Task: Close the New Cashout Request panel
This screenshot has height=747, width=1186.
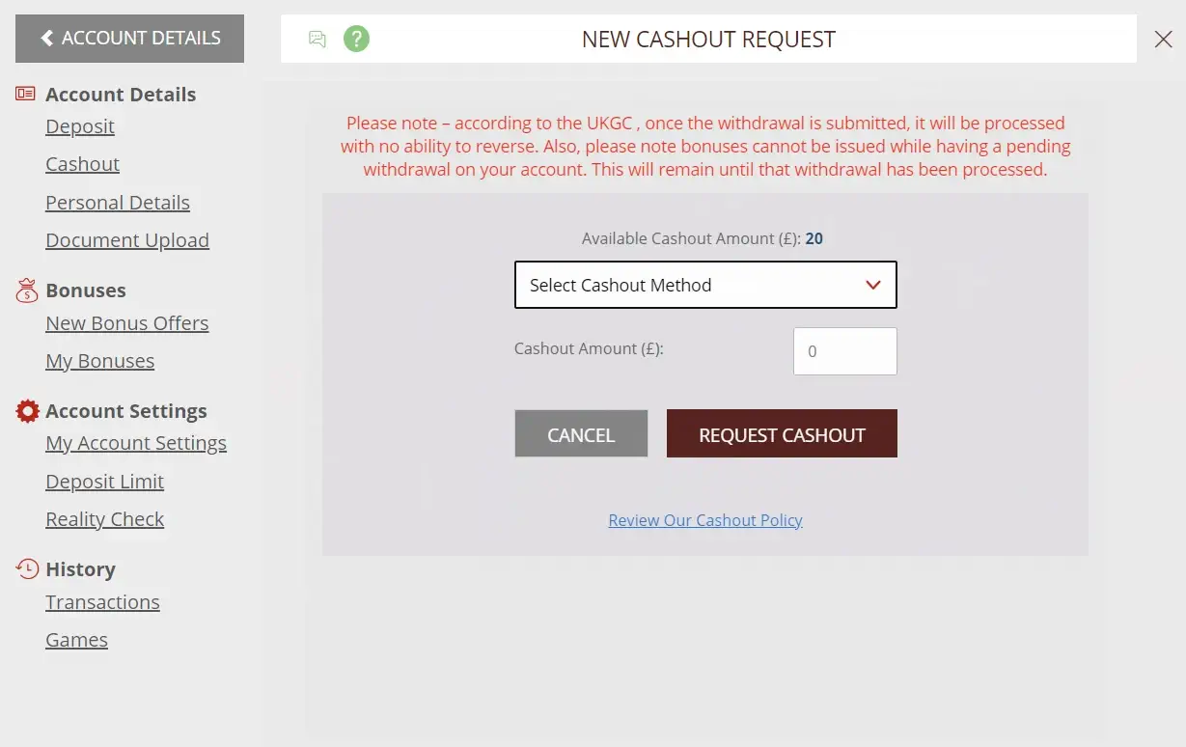Action: coord(1163,39)
